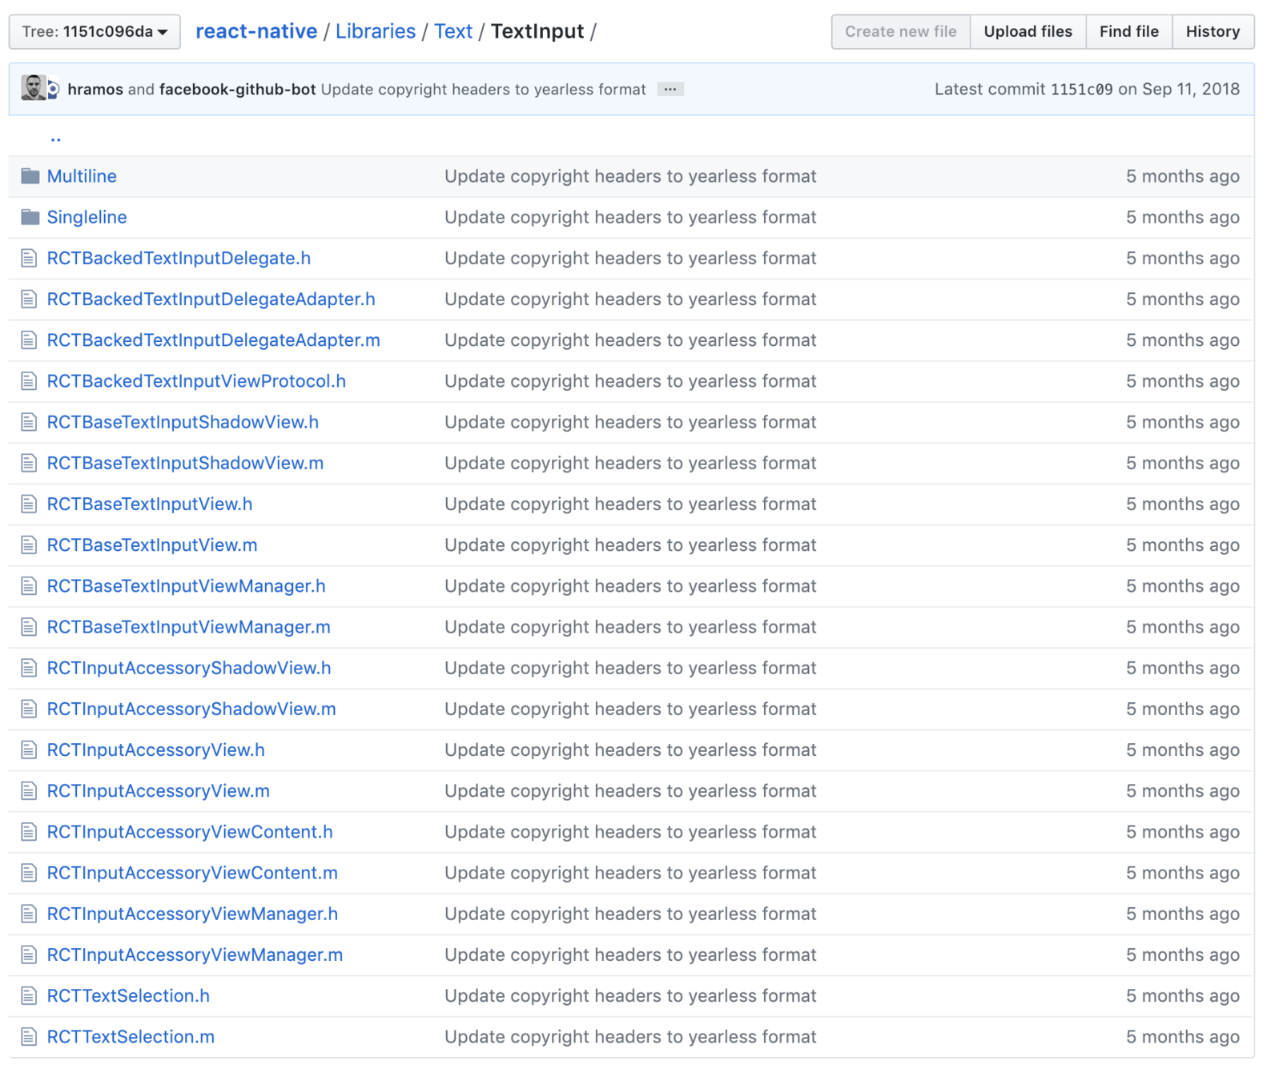Open RCTInputAccessoryViewManager.m file
This screenshot has width=1275, height=1081.
pyautogui.click(x=195, y=955)
